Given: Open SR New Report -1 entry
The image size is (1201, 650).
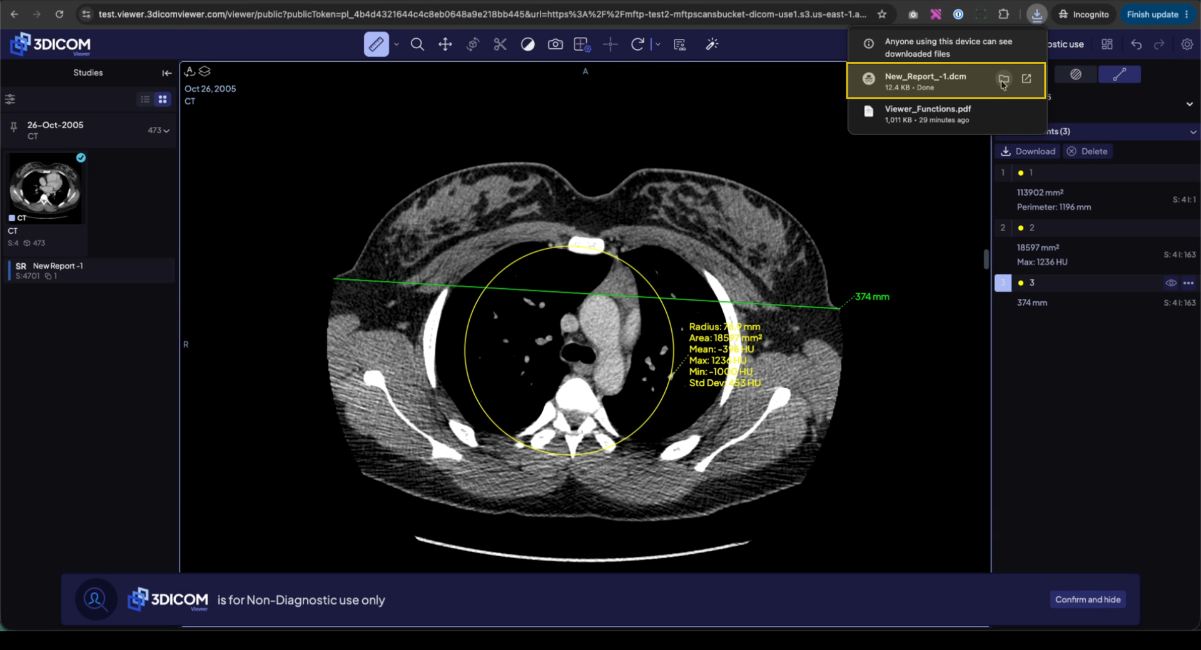Looking at the screenshot, I should pyautogui.click(x=91, y=271).
